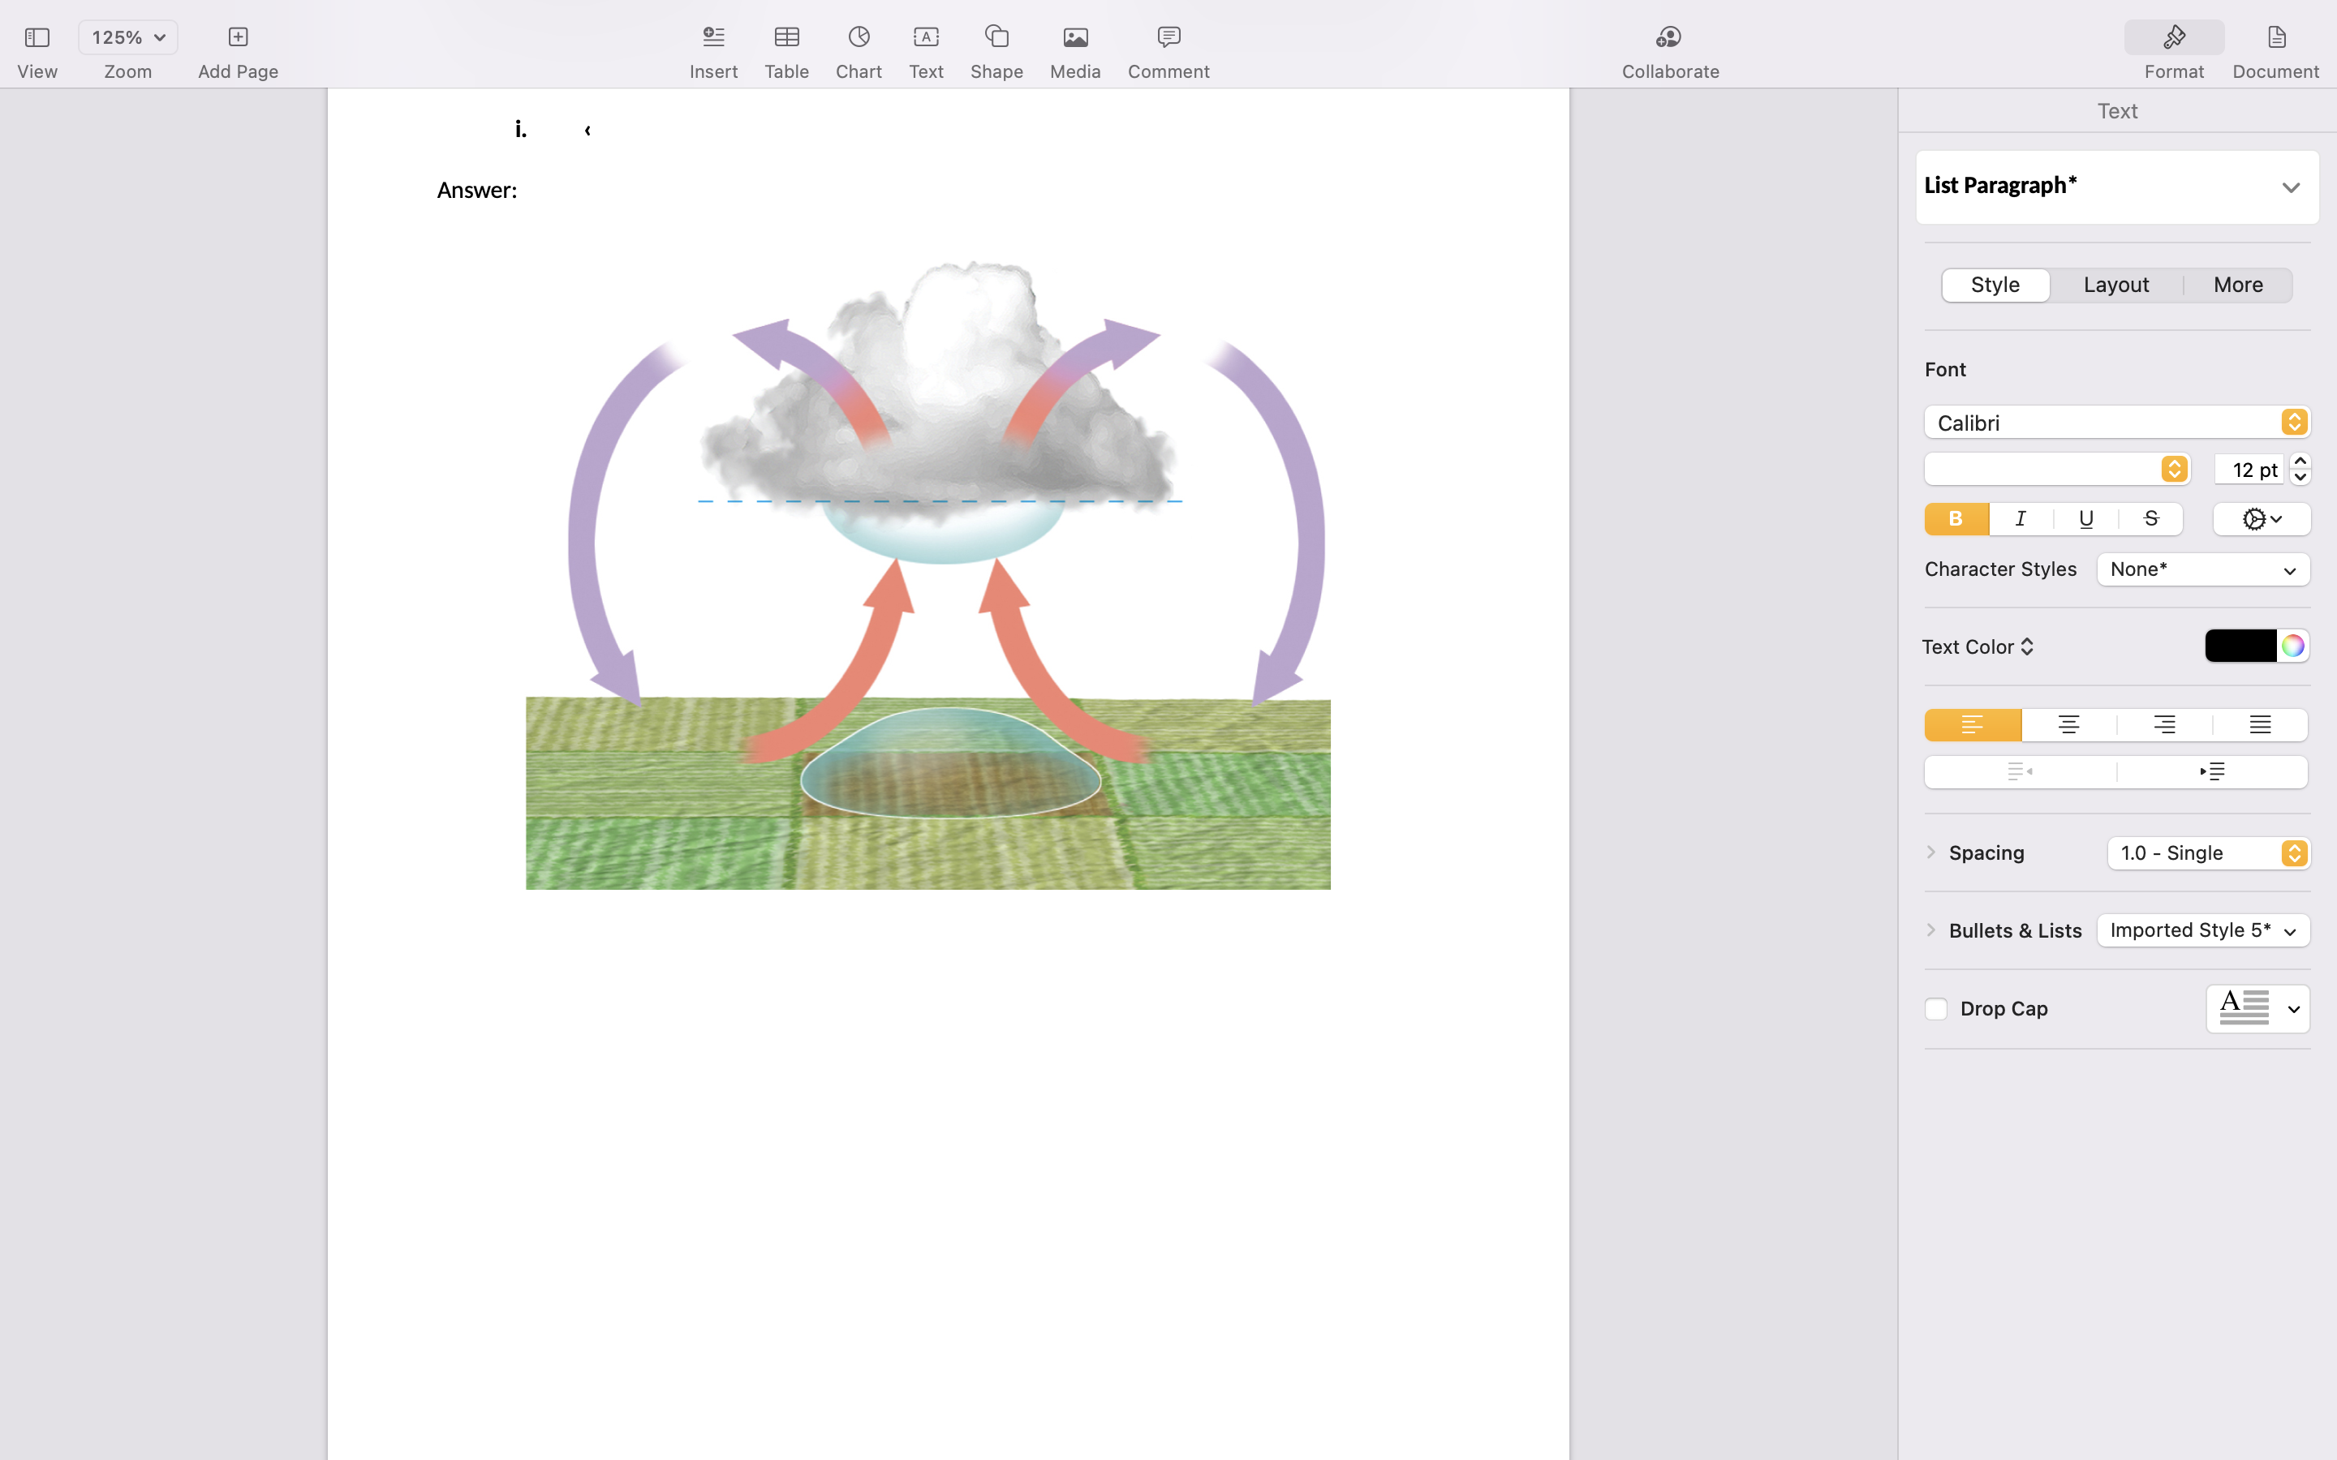This screenshot has width=2337, height=1460.
Task: Increase font size with stepper
Action: 2300,462
